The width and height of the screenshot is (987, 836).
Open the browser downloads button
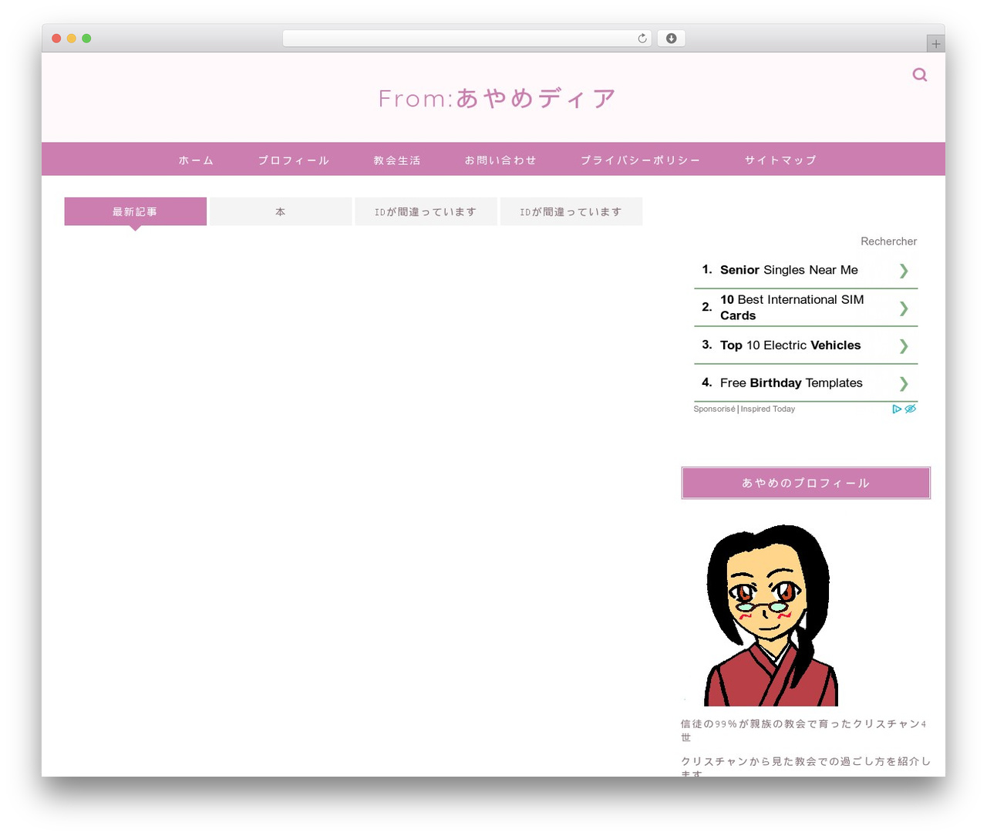tap(671, 39)
